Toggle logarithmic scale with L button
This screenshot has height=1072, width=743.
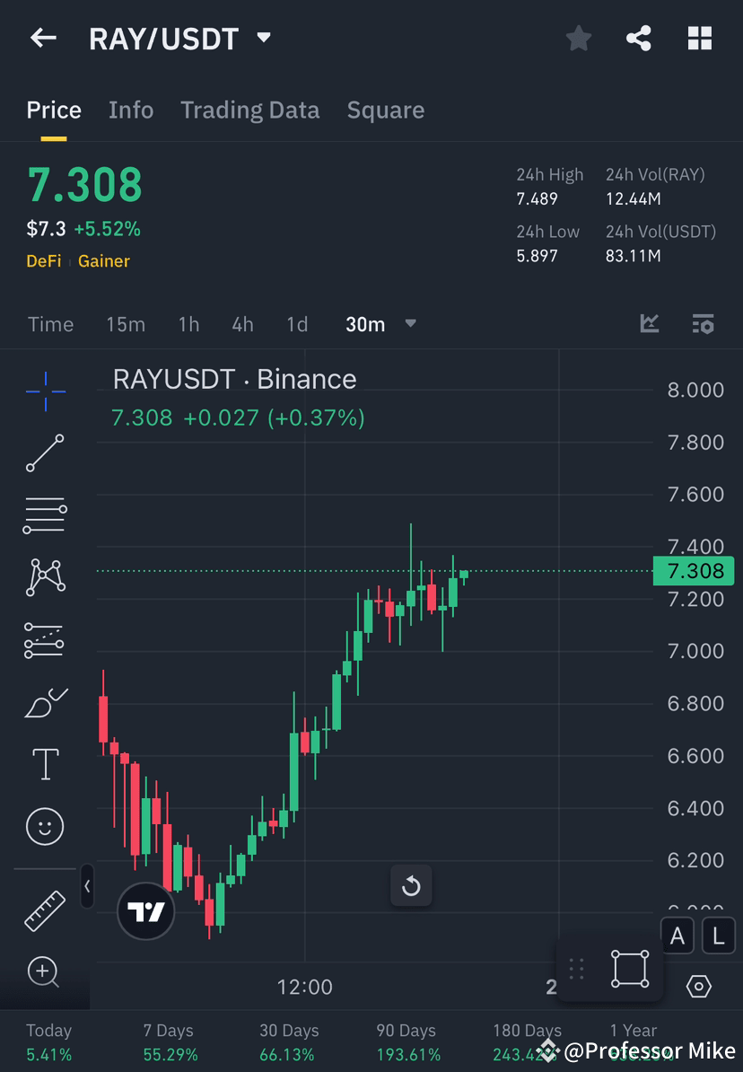click(x=718, y=936)
